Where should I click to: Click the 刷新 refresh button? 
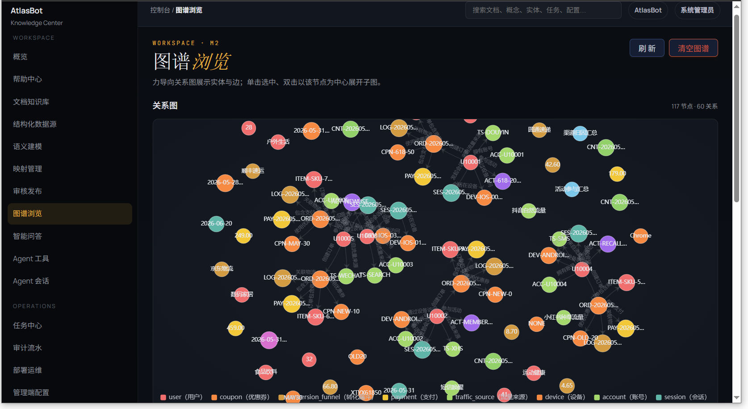point(647,48)
